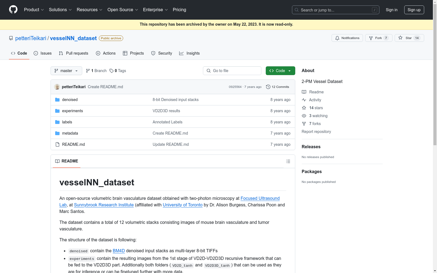The width and height of the screenshot is (437, 273).
Task: Open the green Code dropdown
Action: (280, 71)
